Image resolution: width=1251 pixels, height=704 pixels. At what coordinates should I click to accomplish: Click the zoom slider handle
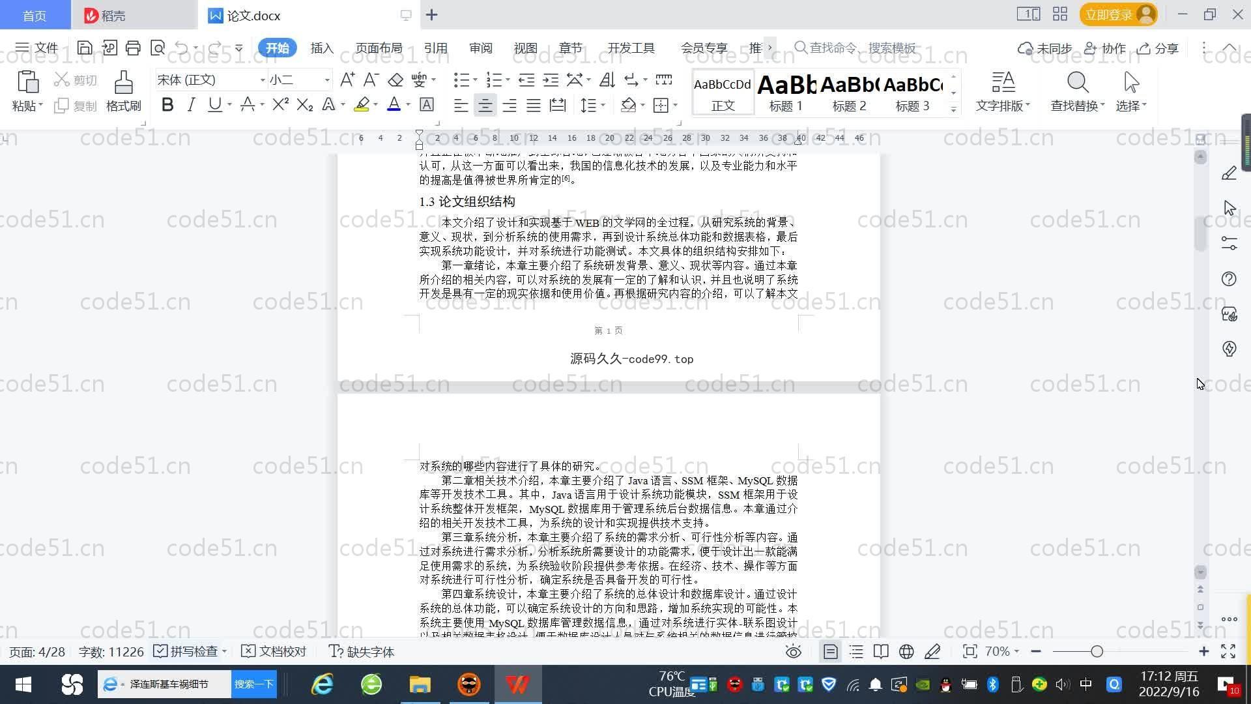pyautogui.click(x=1097, y=651)
